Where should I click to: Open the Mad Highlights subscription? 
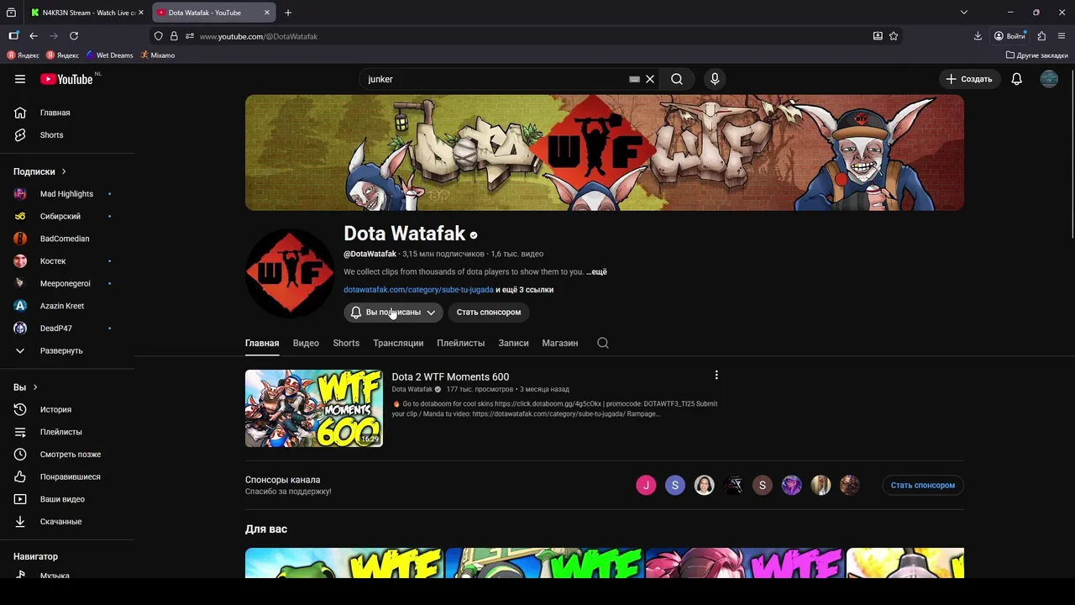67,194
